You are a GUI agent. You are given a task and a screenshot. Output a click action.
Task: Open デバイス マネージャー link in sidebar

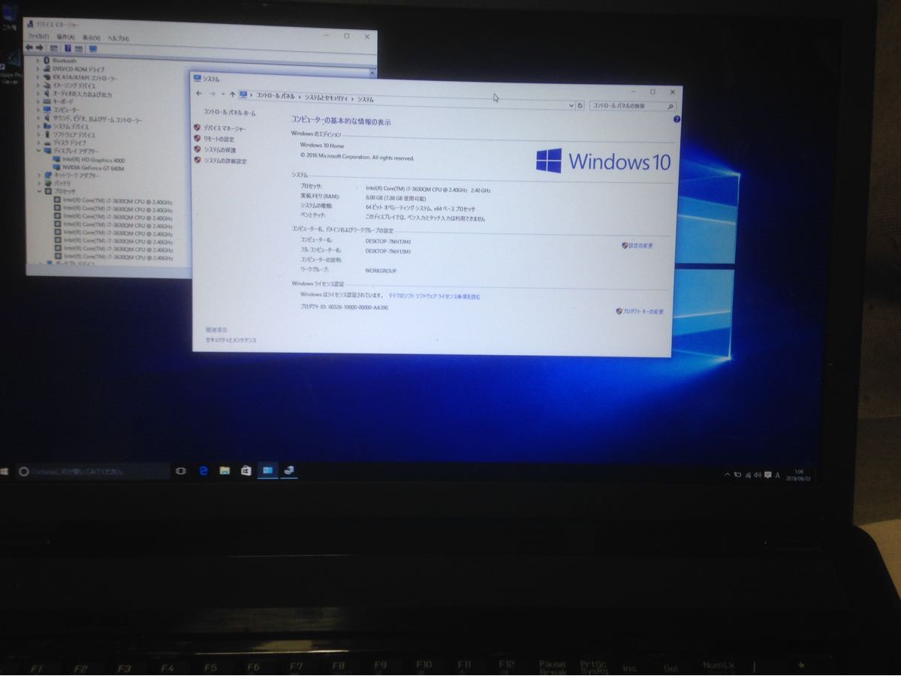[x=225, y=128]
